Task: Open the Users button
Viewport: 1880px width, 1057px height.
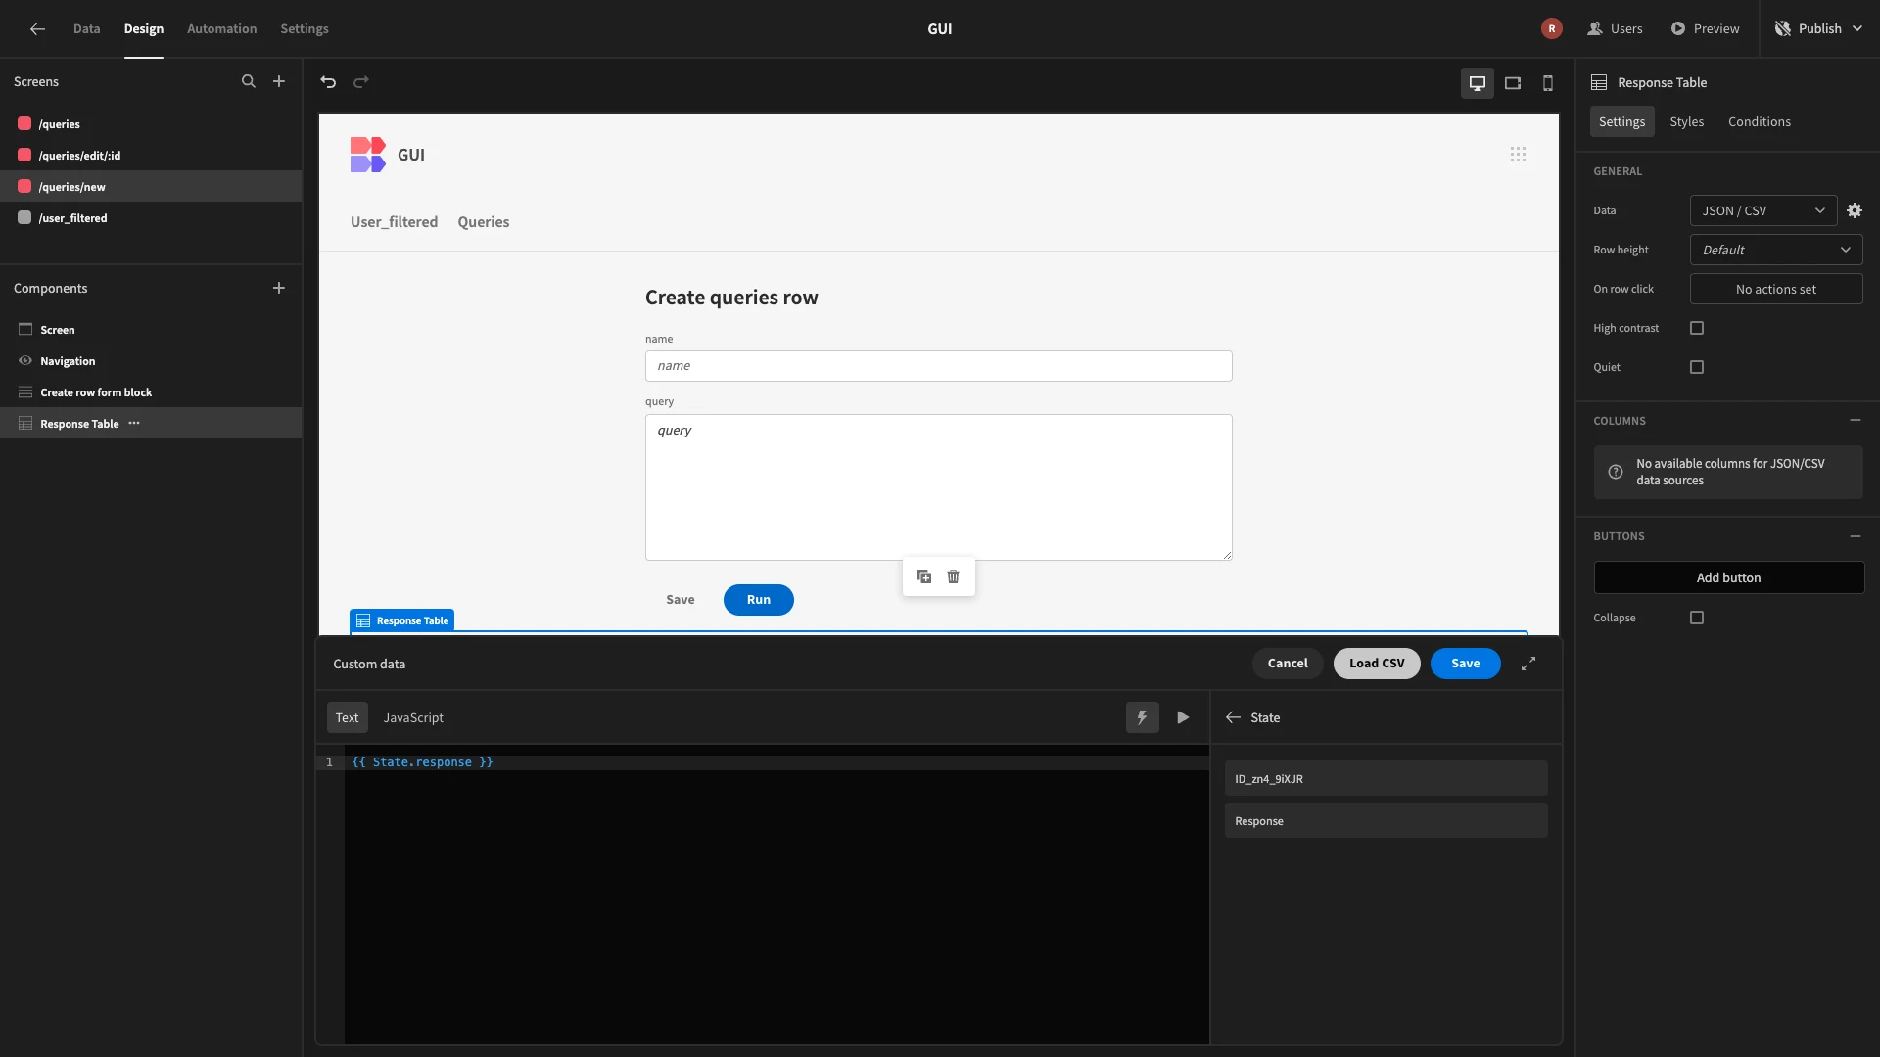Action: (x=1615, y=28)
